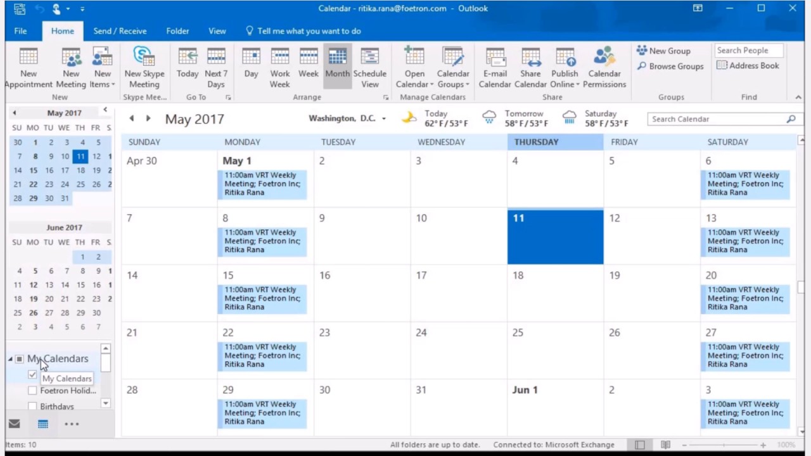Viewport: 811px width, 456px height.
Task: Open the New Items menu
Action: coord(102,68)
